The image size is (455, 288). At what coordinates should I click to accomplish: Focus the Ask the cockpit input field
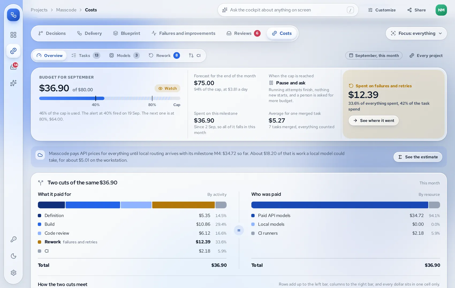288,10
